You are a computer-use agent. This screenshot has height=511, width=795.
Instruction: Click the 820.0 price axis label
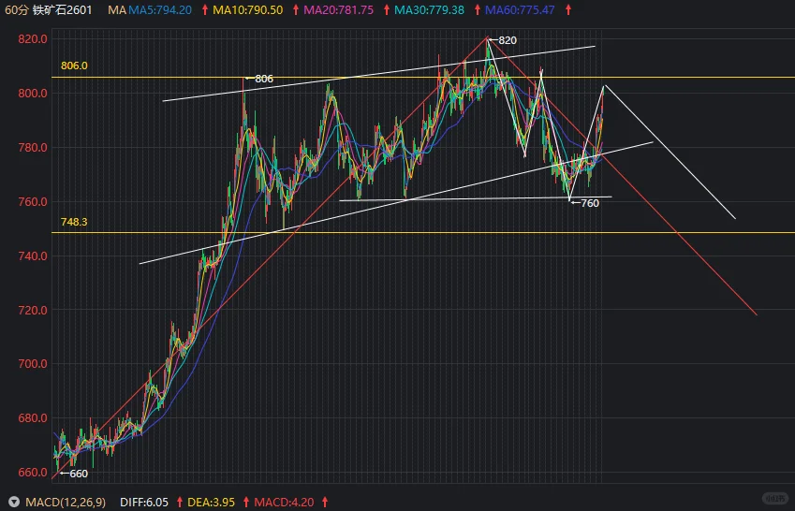click(33, 39)
